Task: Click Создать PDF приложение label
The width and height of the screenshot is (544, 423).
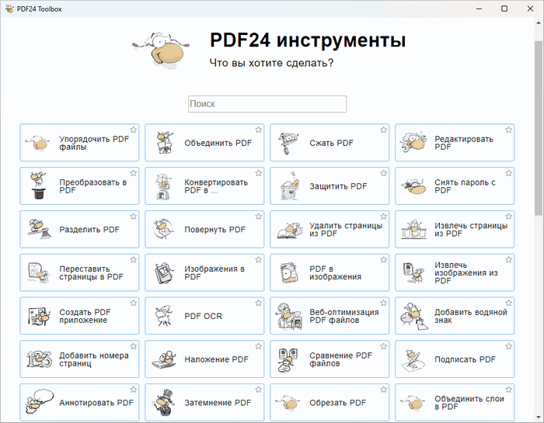Action: (85, 316)
